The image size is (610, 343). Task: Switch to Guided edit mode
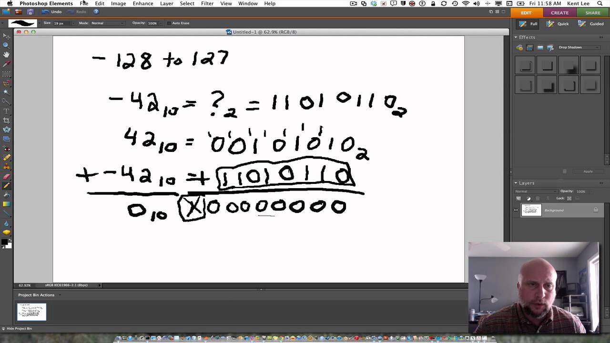[591, 24]
